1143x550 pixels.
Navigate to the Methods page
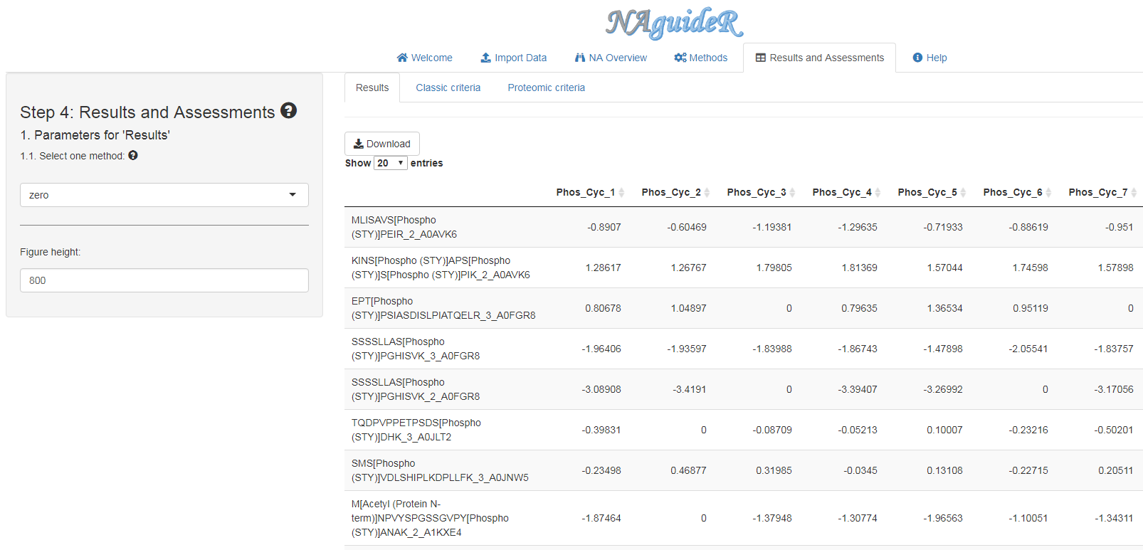(x=700, y=58)
